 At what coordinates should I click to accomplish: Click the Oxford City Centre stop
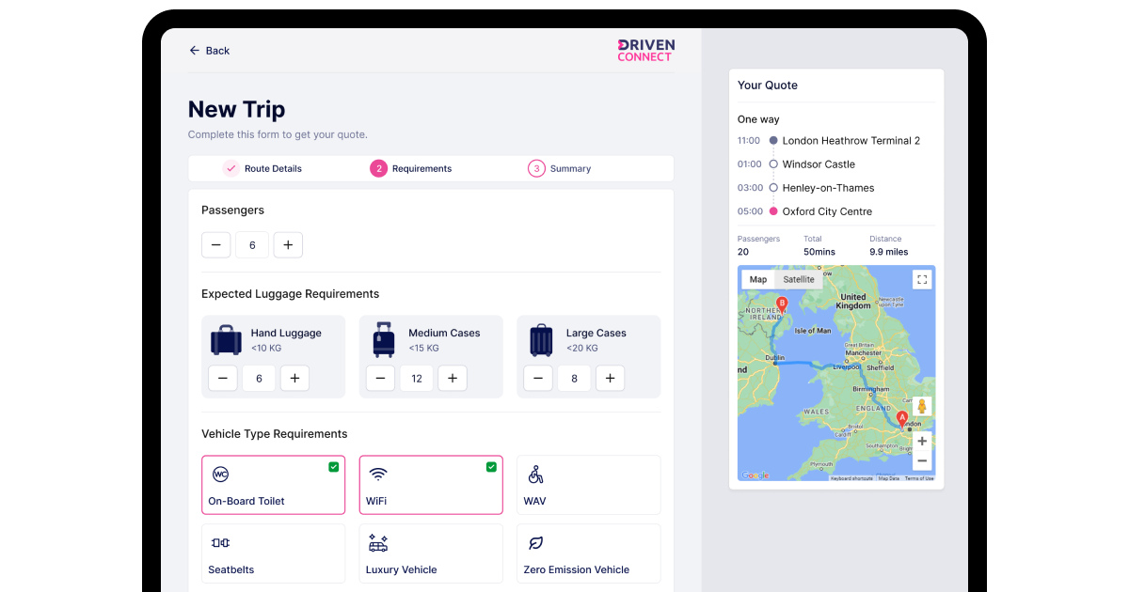click(x=827, y=211)
